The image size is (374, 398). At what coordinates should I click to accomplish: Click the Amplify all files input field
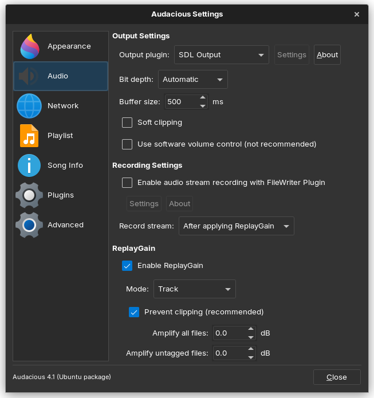pyautogui.click(x=229, y=333)
